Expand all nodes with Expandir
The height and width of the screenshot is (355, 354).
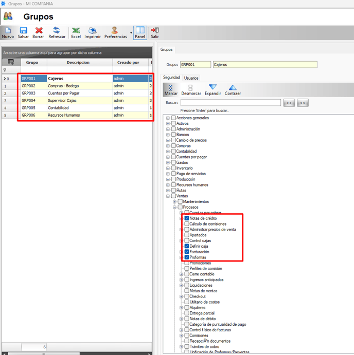213,90
